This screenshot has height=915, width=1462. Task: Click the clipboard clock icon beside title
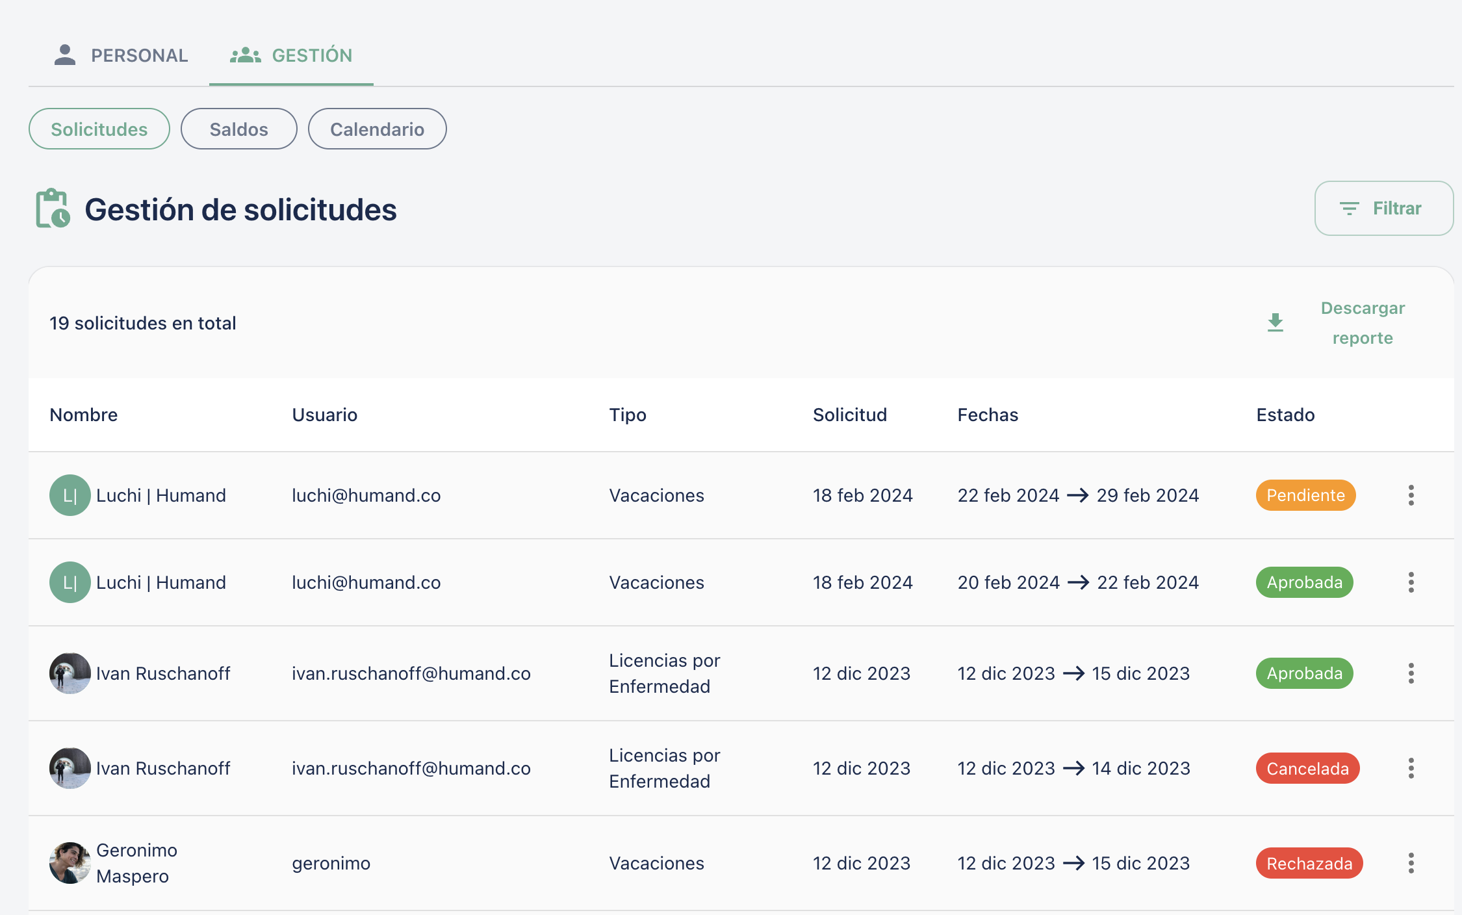click(53, 209)
